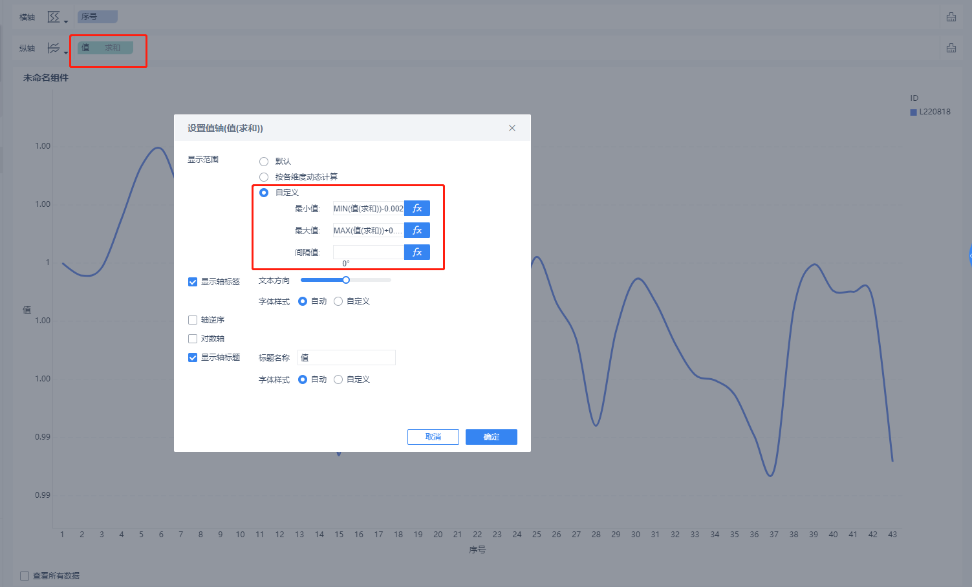972x587 pixels.
Task: Click the 值 求和 field pill in 纵轴
Action: pos(105,47)
